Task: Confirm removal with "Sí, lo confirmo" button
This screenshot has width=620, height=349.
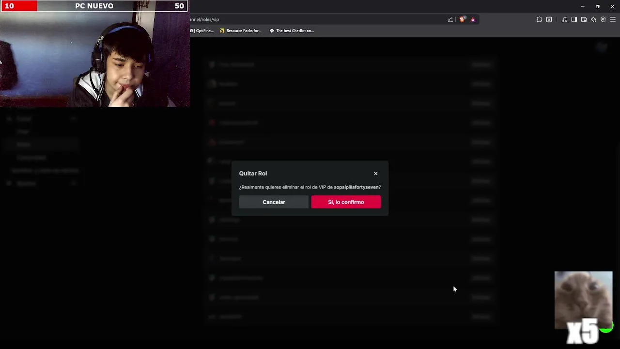Action: click(346, 202)
